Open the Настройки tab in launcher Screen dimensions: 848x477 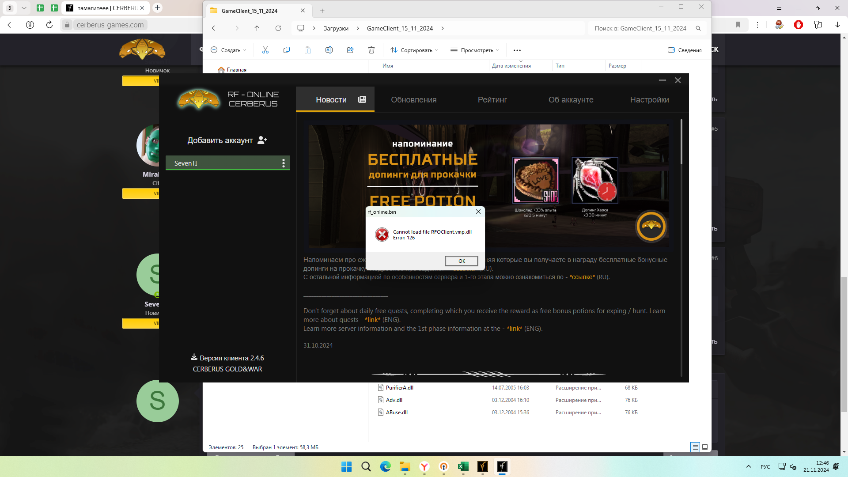[x=649, y=100]
